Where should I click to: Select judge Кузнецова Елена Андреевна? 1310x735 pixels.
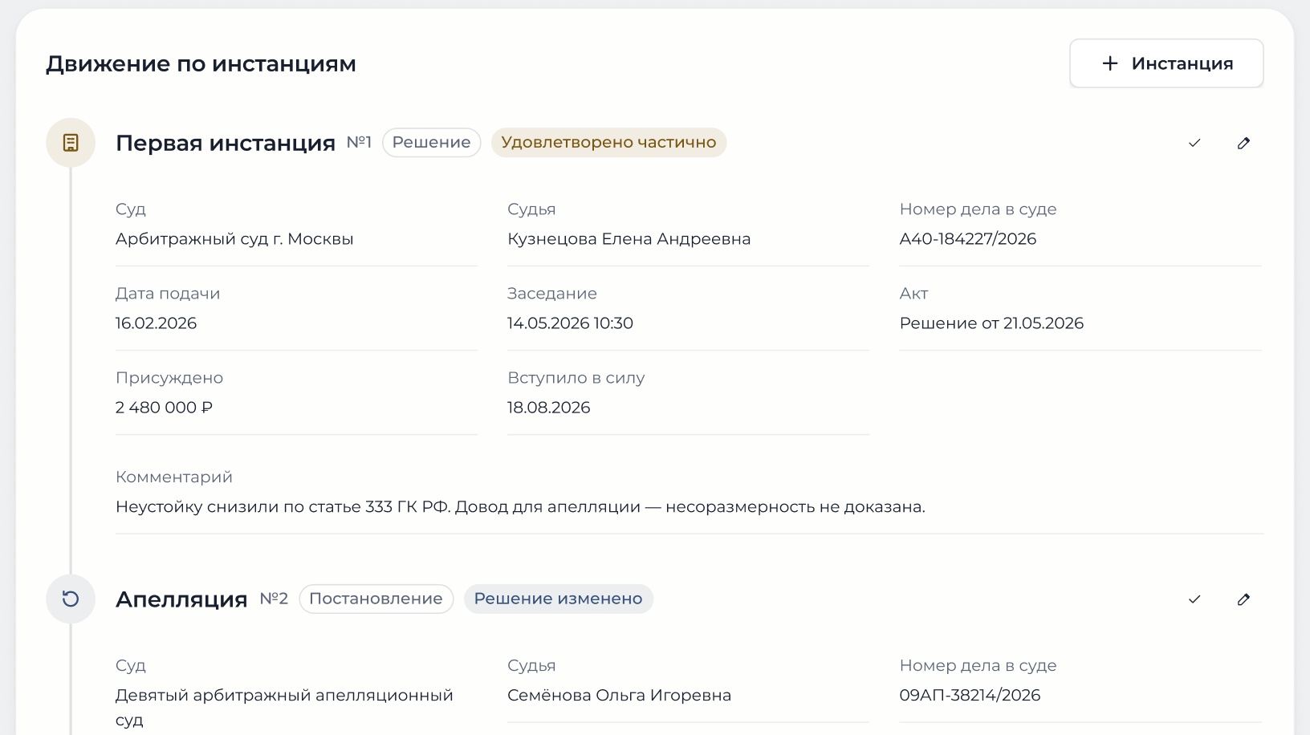(x=629, y=239)
